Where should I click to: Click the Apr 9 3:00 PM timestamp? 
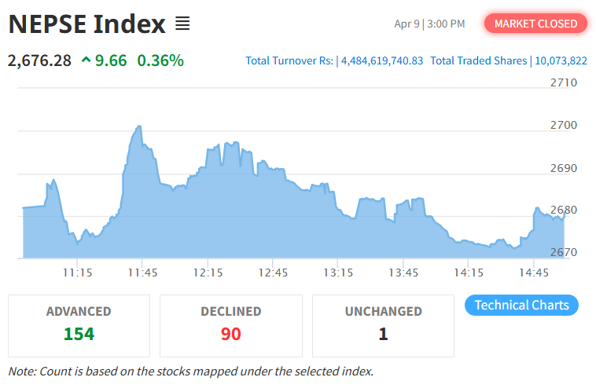coord(429,24)
